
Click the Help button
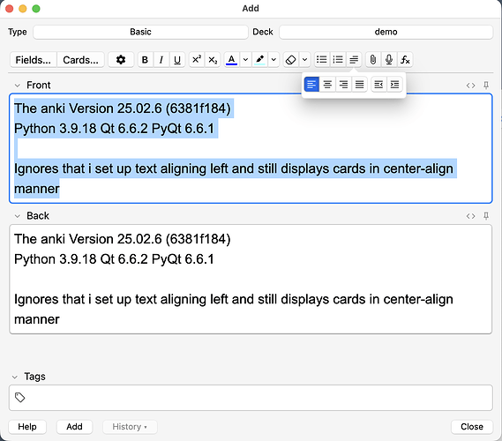[27, 427]
